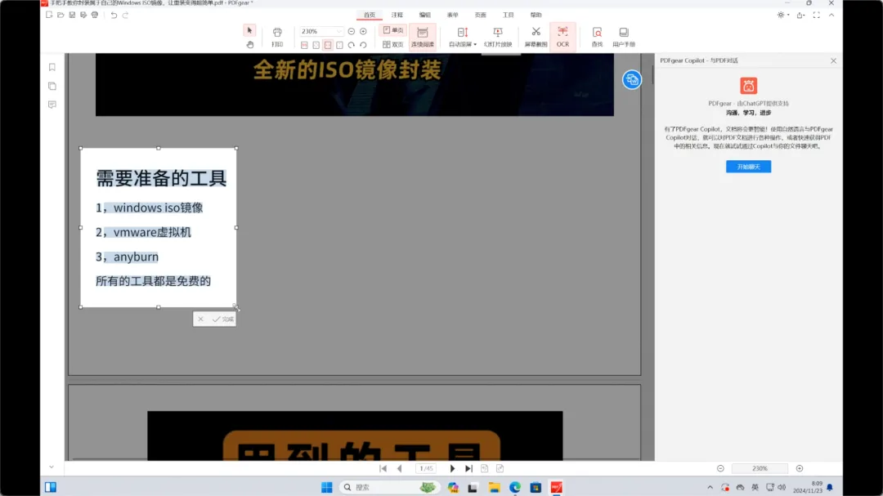883x496 pixels.
Task: Click the open folder icon
Action: (61, 16)
